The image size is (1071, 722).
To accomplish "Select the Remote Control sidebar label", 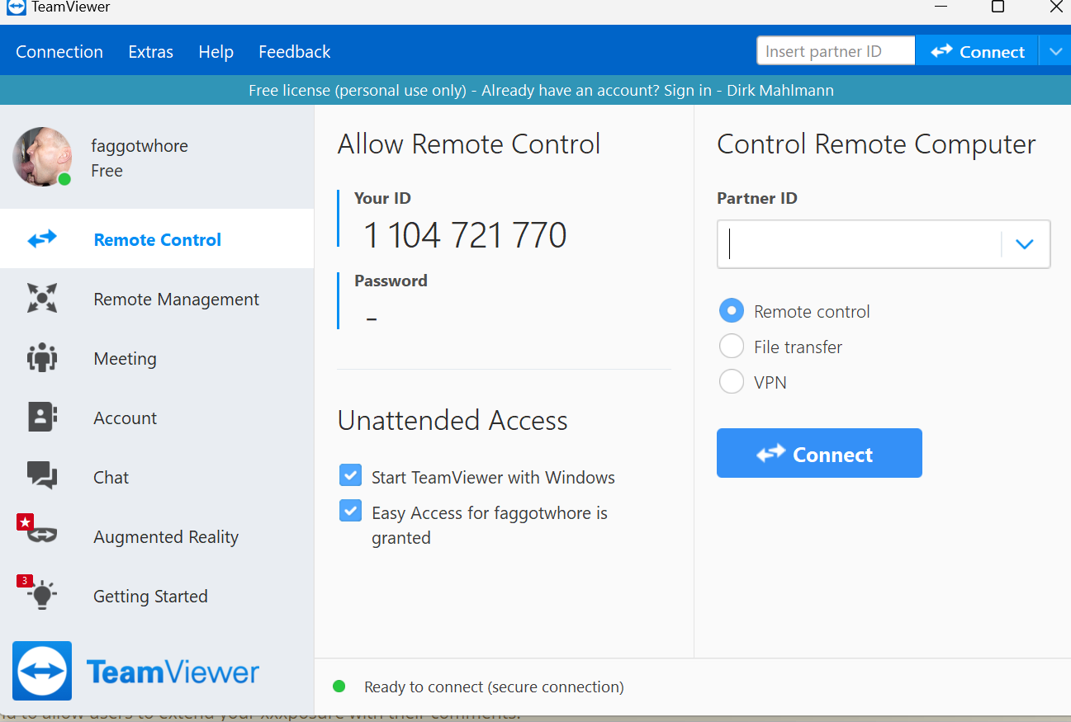I will (x=158, y=240).
